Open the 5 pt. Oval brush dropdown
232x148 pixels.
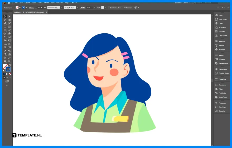pyautogui.click(x=78, y=8)
